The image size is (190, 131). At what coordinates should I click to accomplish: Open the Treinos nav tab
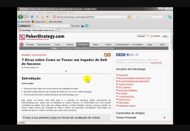[108, 45]
